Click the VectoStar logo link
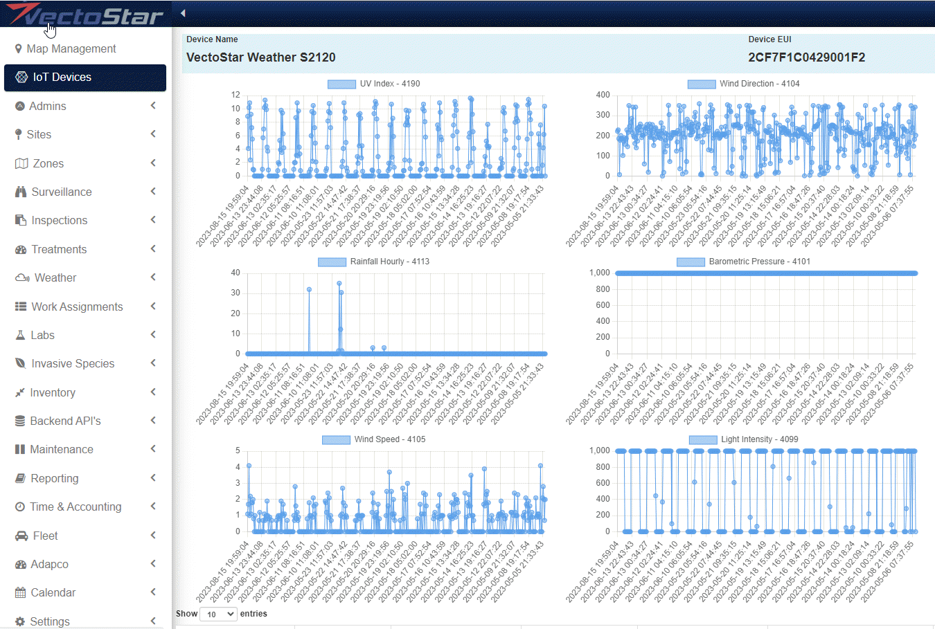This screenshot has width=935, height=629. [x=84, y=14]
